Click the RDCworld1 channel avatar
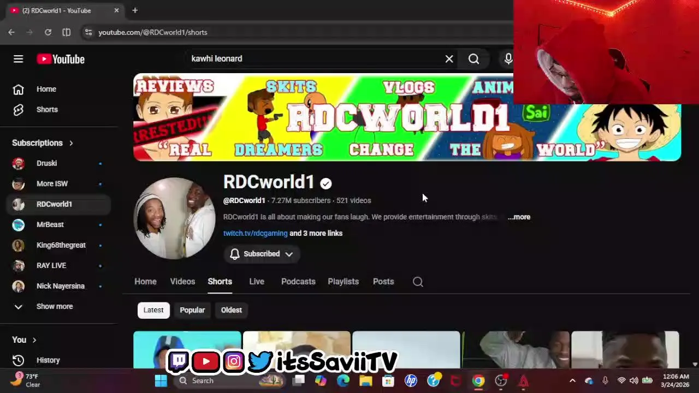The width and height of the screenshot is (699, 393). pos(175,218)
